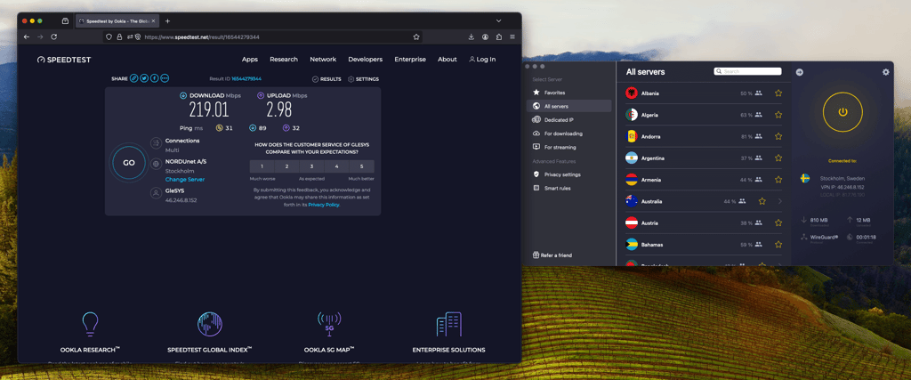Open the browser account icon
Image resolution: width=911 pixels, height=380 pixels.
pos(485,36)
